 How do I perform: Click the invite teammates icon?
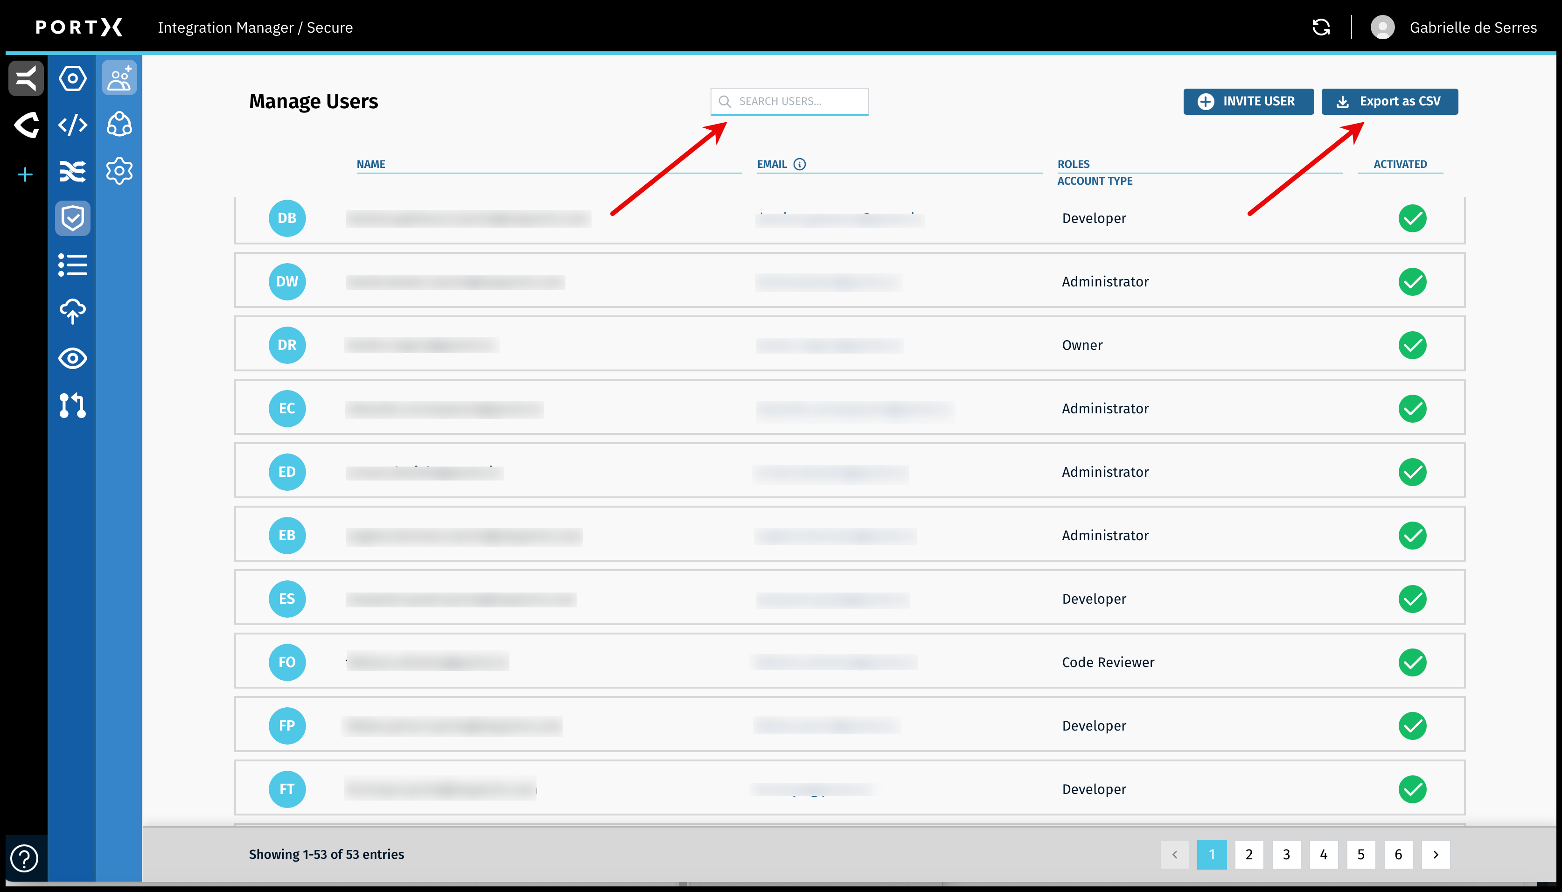tap(119, 78)
